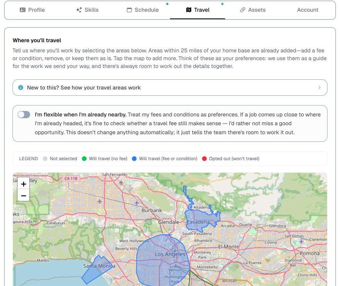Select the Los Angeles area on the map
The height and width of the screenshot is (286, 340).
pos(163,260)
